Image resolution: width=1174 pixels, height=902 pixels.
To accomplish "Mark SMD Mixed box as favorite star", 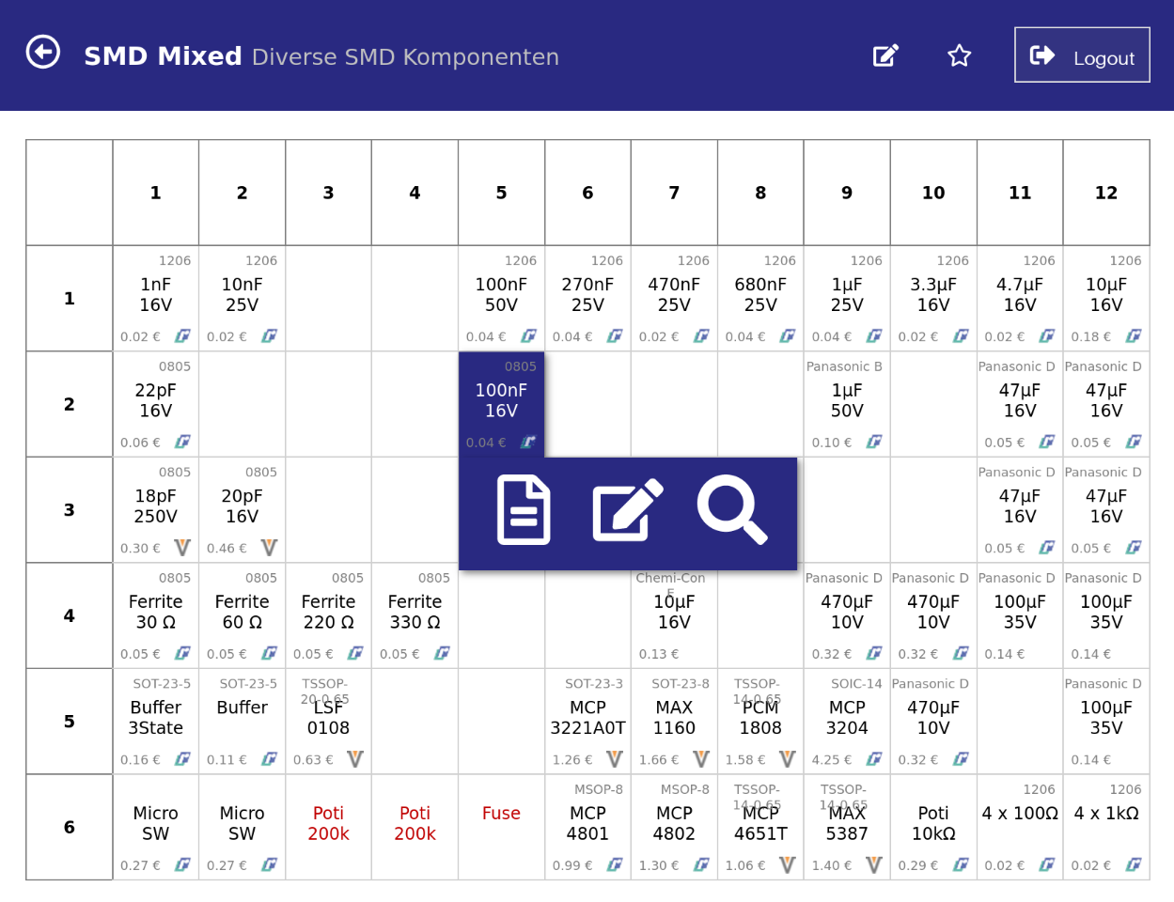I will 959,55.
